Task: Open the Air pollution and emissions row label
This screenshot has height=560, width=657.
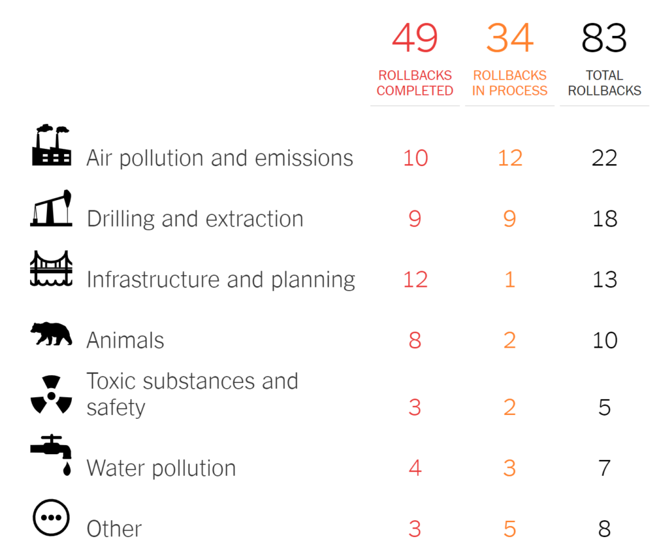Action: [220, 158]
